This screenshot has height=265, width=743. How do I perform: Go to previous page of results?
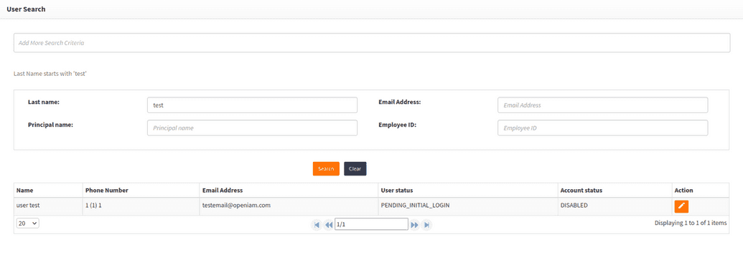(x=329, y=225)
